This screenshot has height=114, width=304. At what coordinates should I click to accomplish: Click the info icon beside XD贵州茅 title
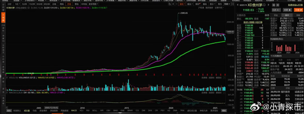tap(264, 5)
